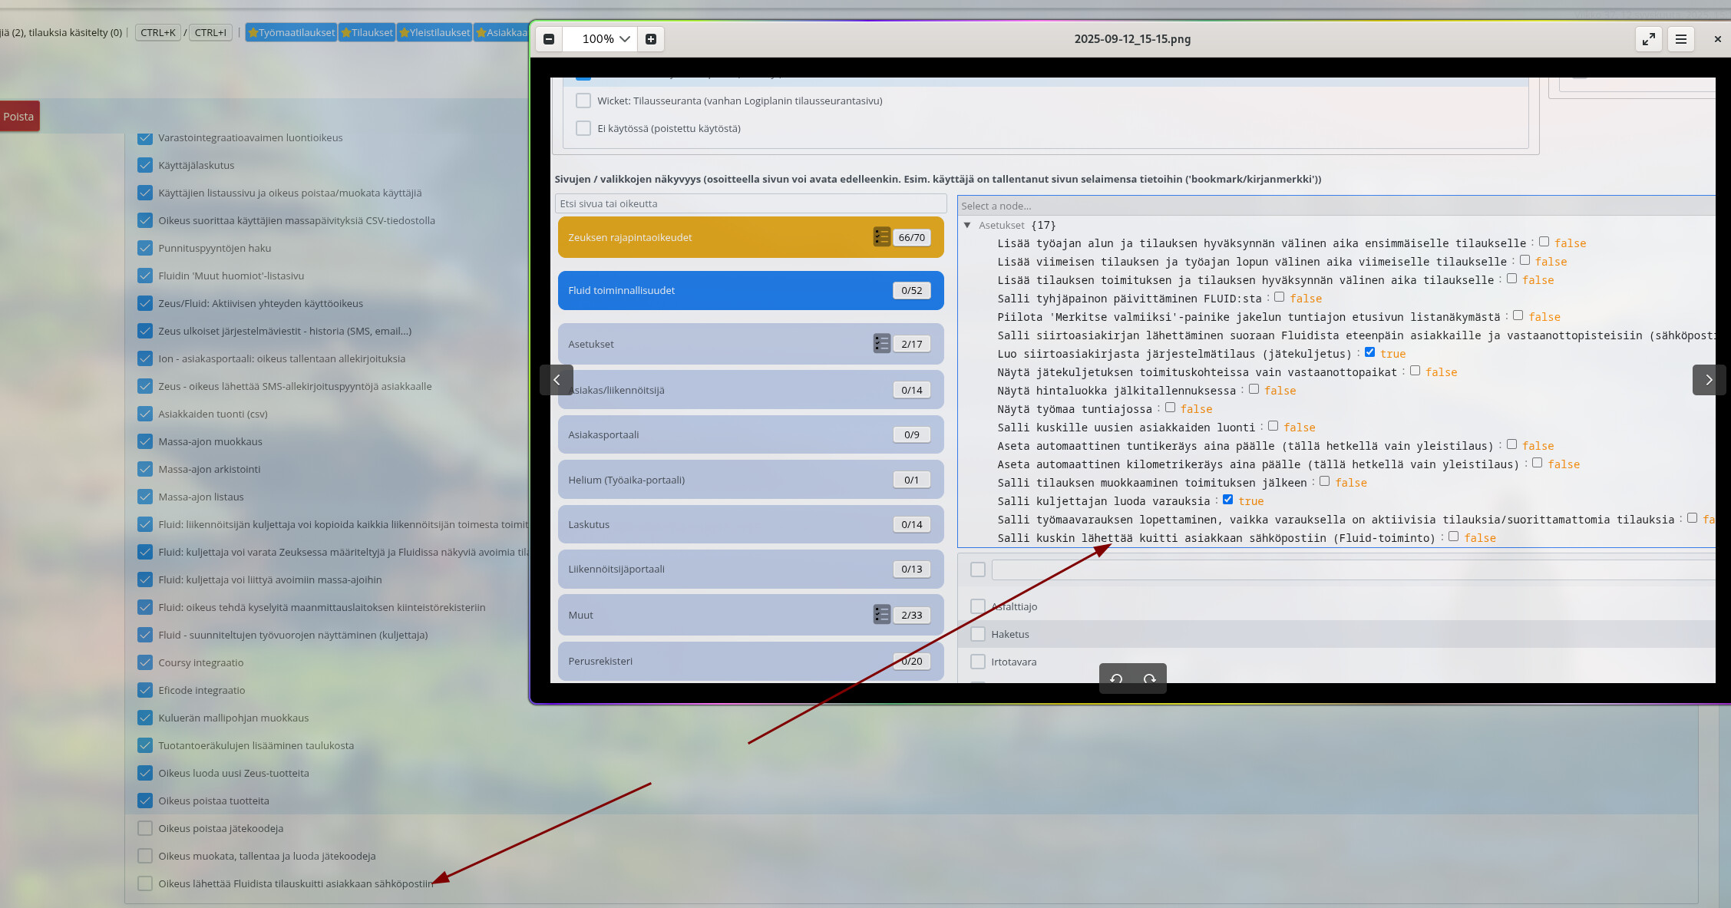Open the Yleistilaukset favorite tab

434,32
